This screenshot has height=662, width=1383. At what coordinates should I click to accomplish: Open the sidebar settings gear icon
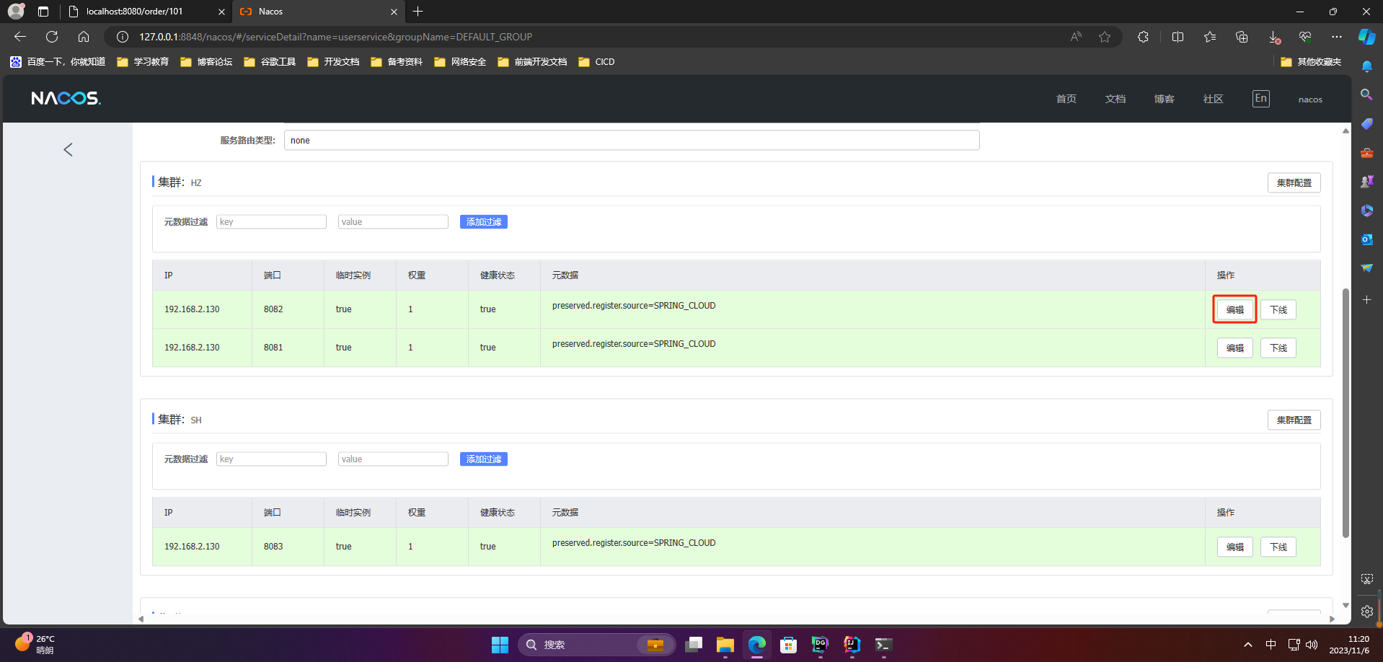pos(1366,612)
